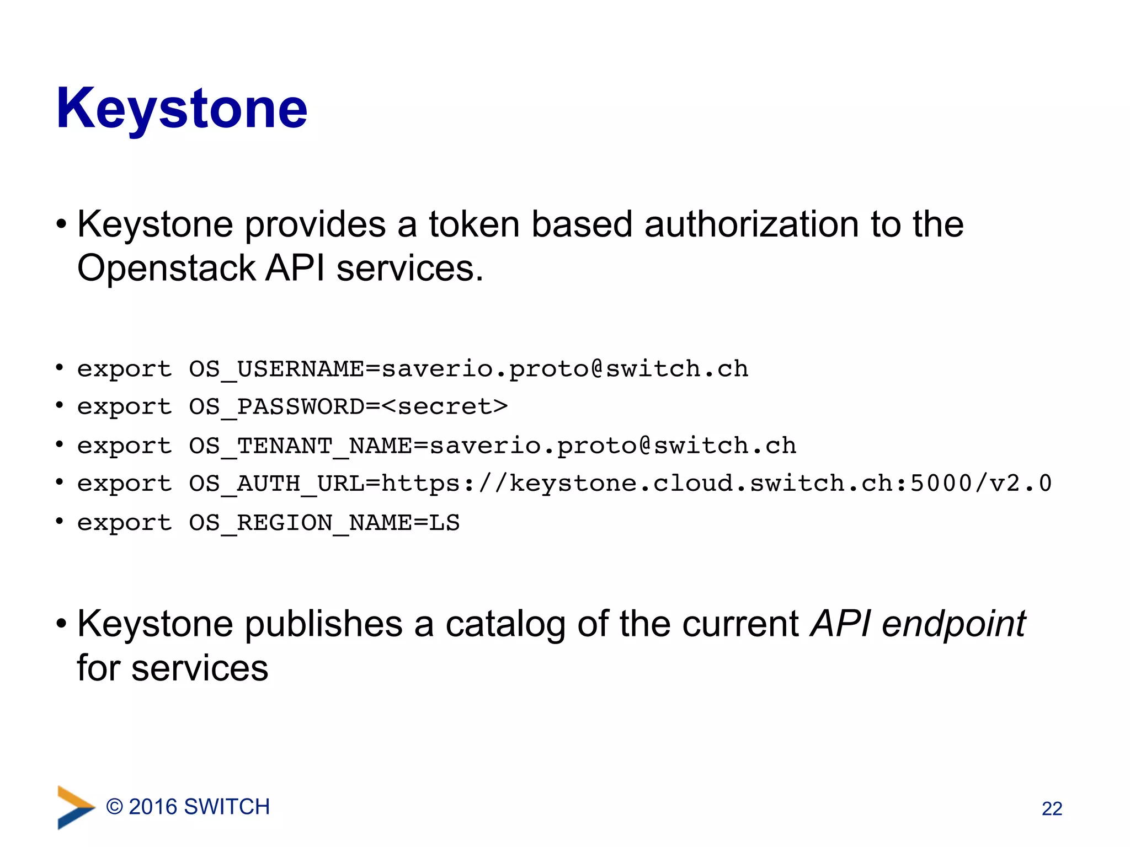Click the SWITCH arrow logo
Viewport: 1130px width, 847px height.
[76, 807]
